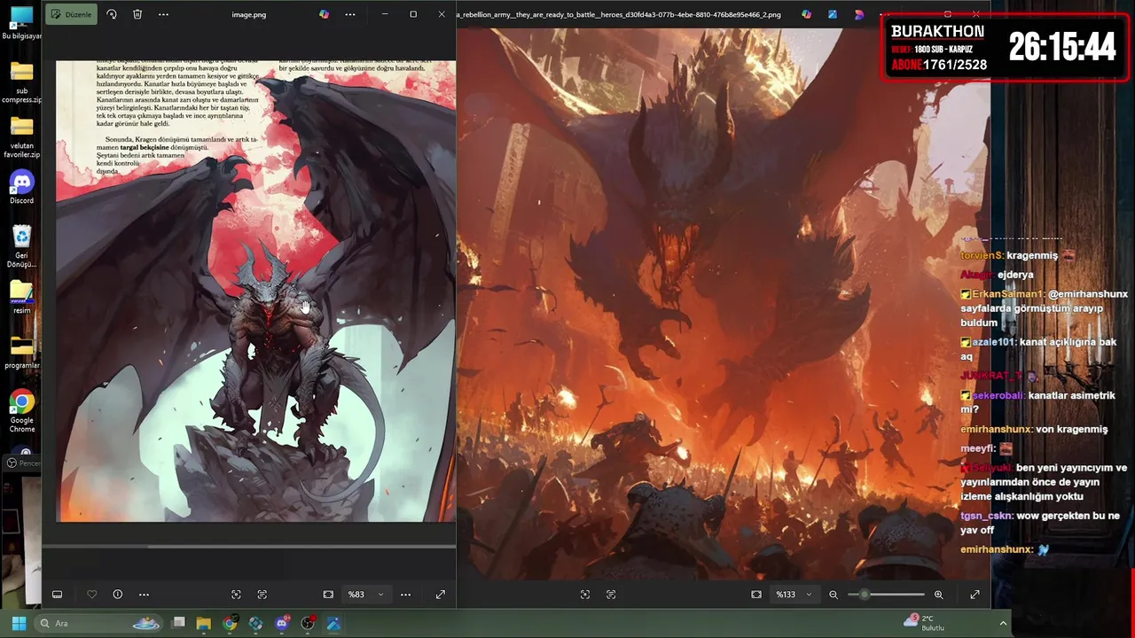Open the ellipsis menu beside image.png Designer icon

(350, 14)
